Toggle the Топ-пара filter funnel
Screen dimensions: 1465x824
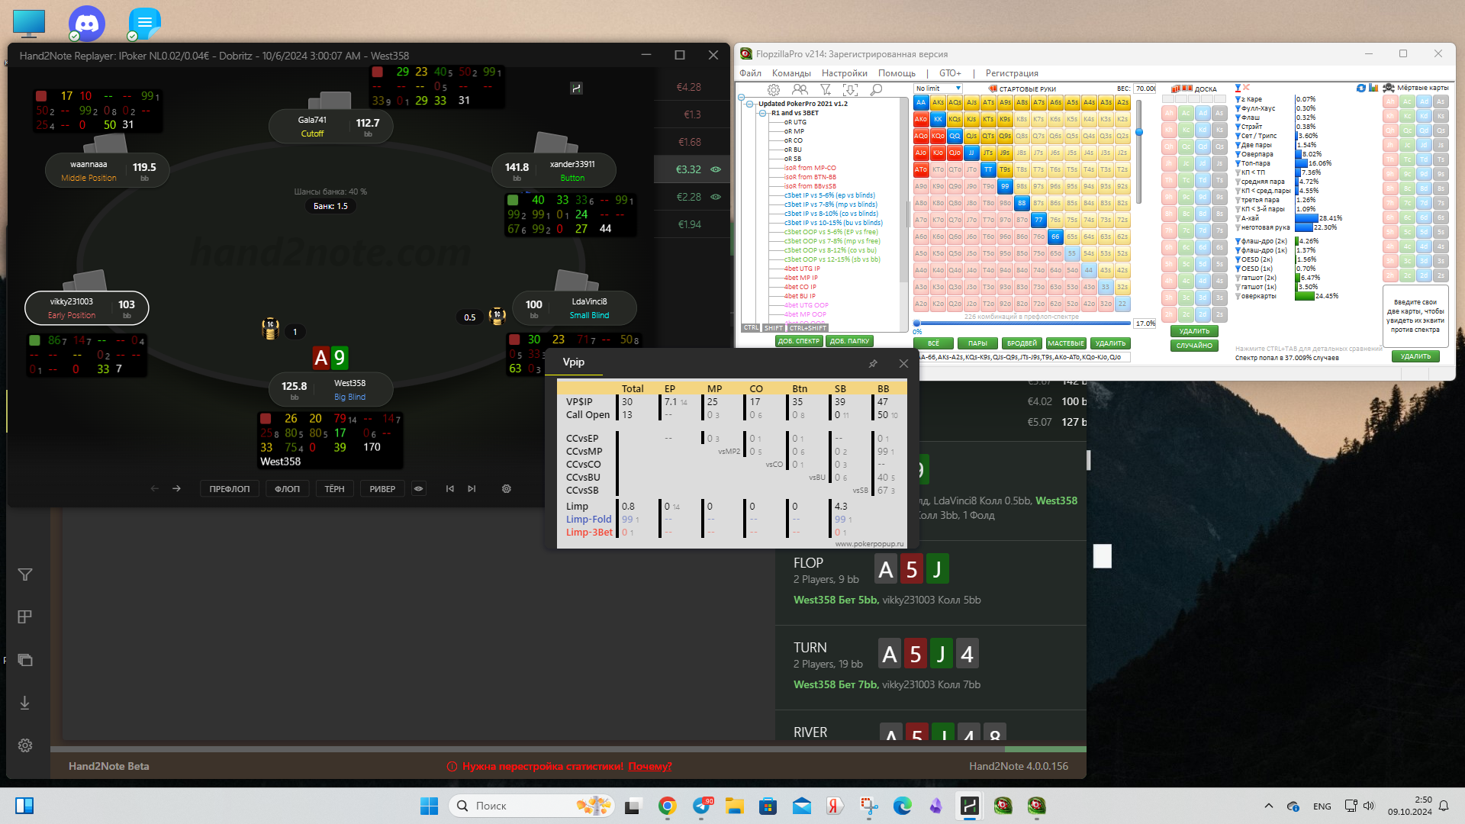1238,163
